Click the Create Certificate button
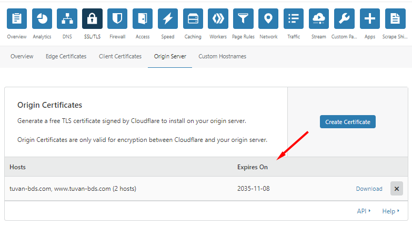The width and height of the screenshot is (412, 226). coord(348,122)
